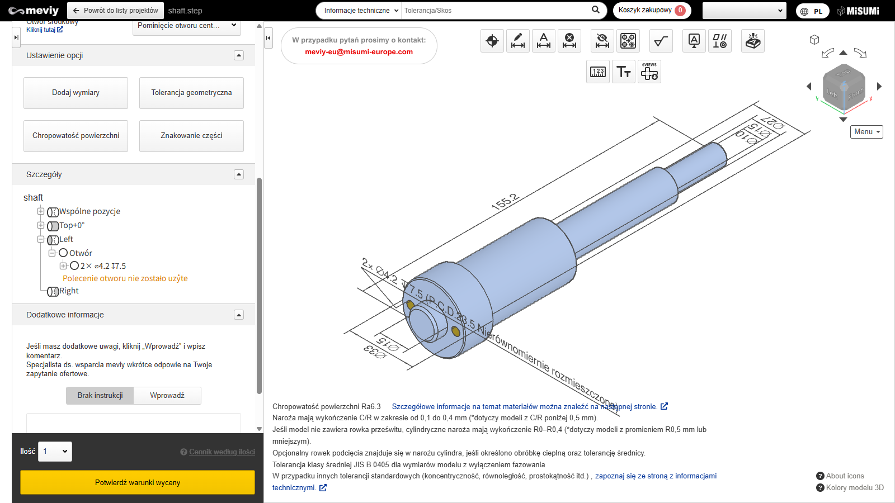Image resolution: width=895 pixels, height=503 pixels.
Task: Click the 'Tolerancja/Skos' search field
Action: pos(495,11)
